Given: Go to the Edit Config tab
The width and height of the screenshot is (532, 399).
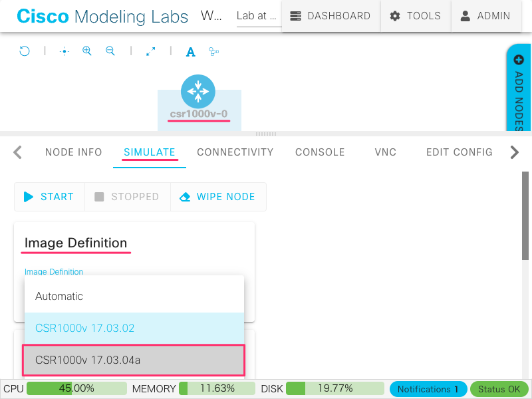Looking at the screenshot, I should (x=460, y=152).
